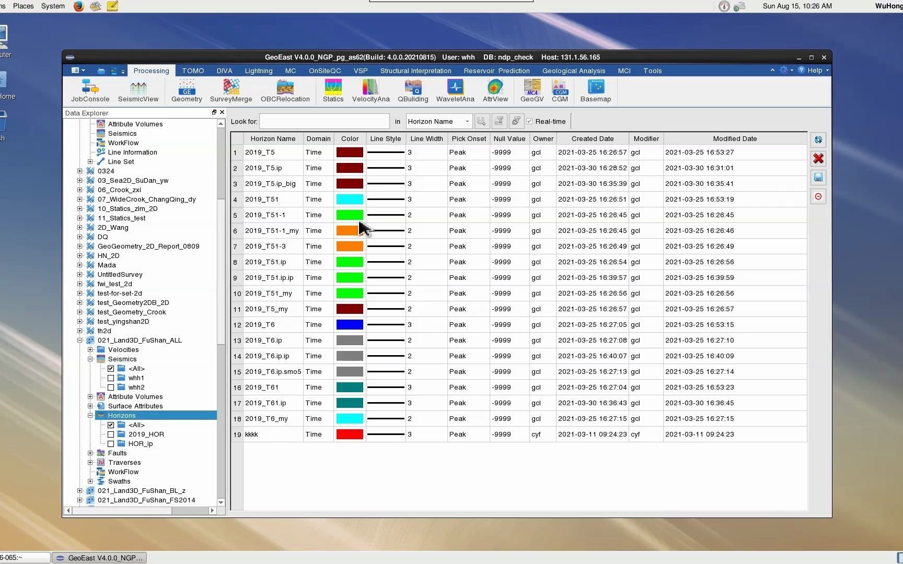This screenshot has height=564, width=903.
Task: Launch the Basemap tool
Action: (595, 91)
